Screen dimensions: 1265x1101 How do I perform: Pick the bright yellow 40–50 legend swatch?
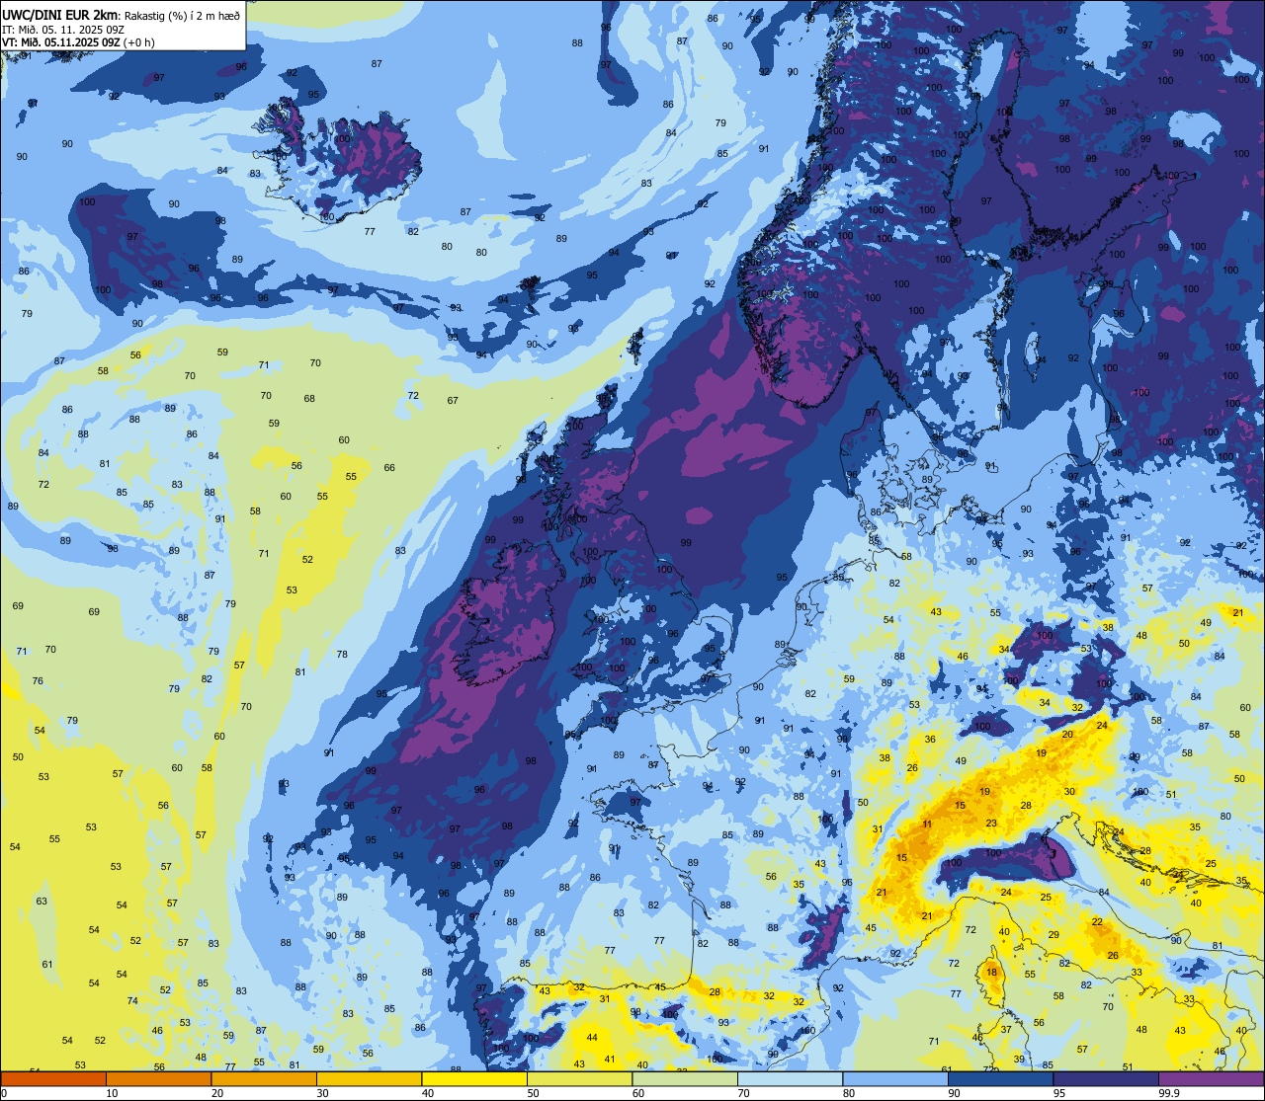point(474,1079)
